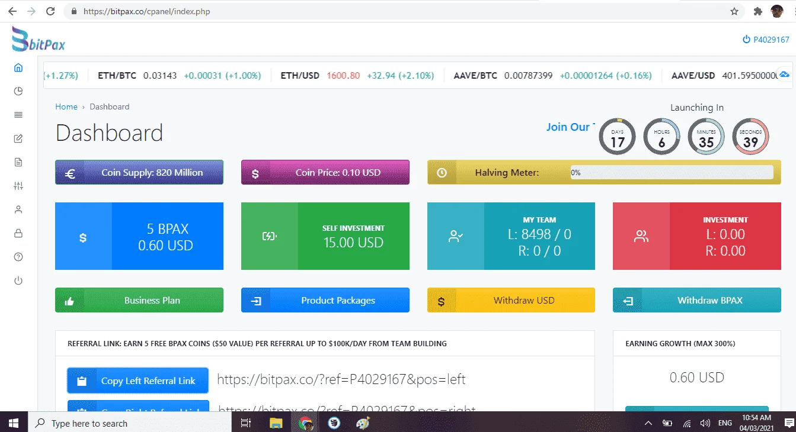
Task: Click the clock icon on Halving Meter
Action: (x=442, y=173)
